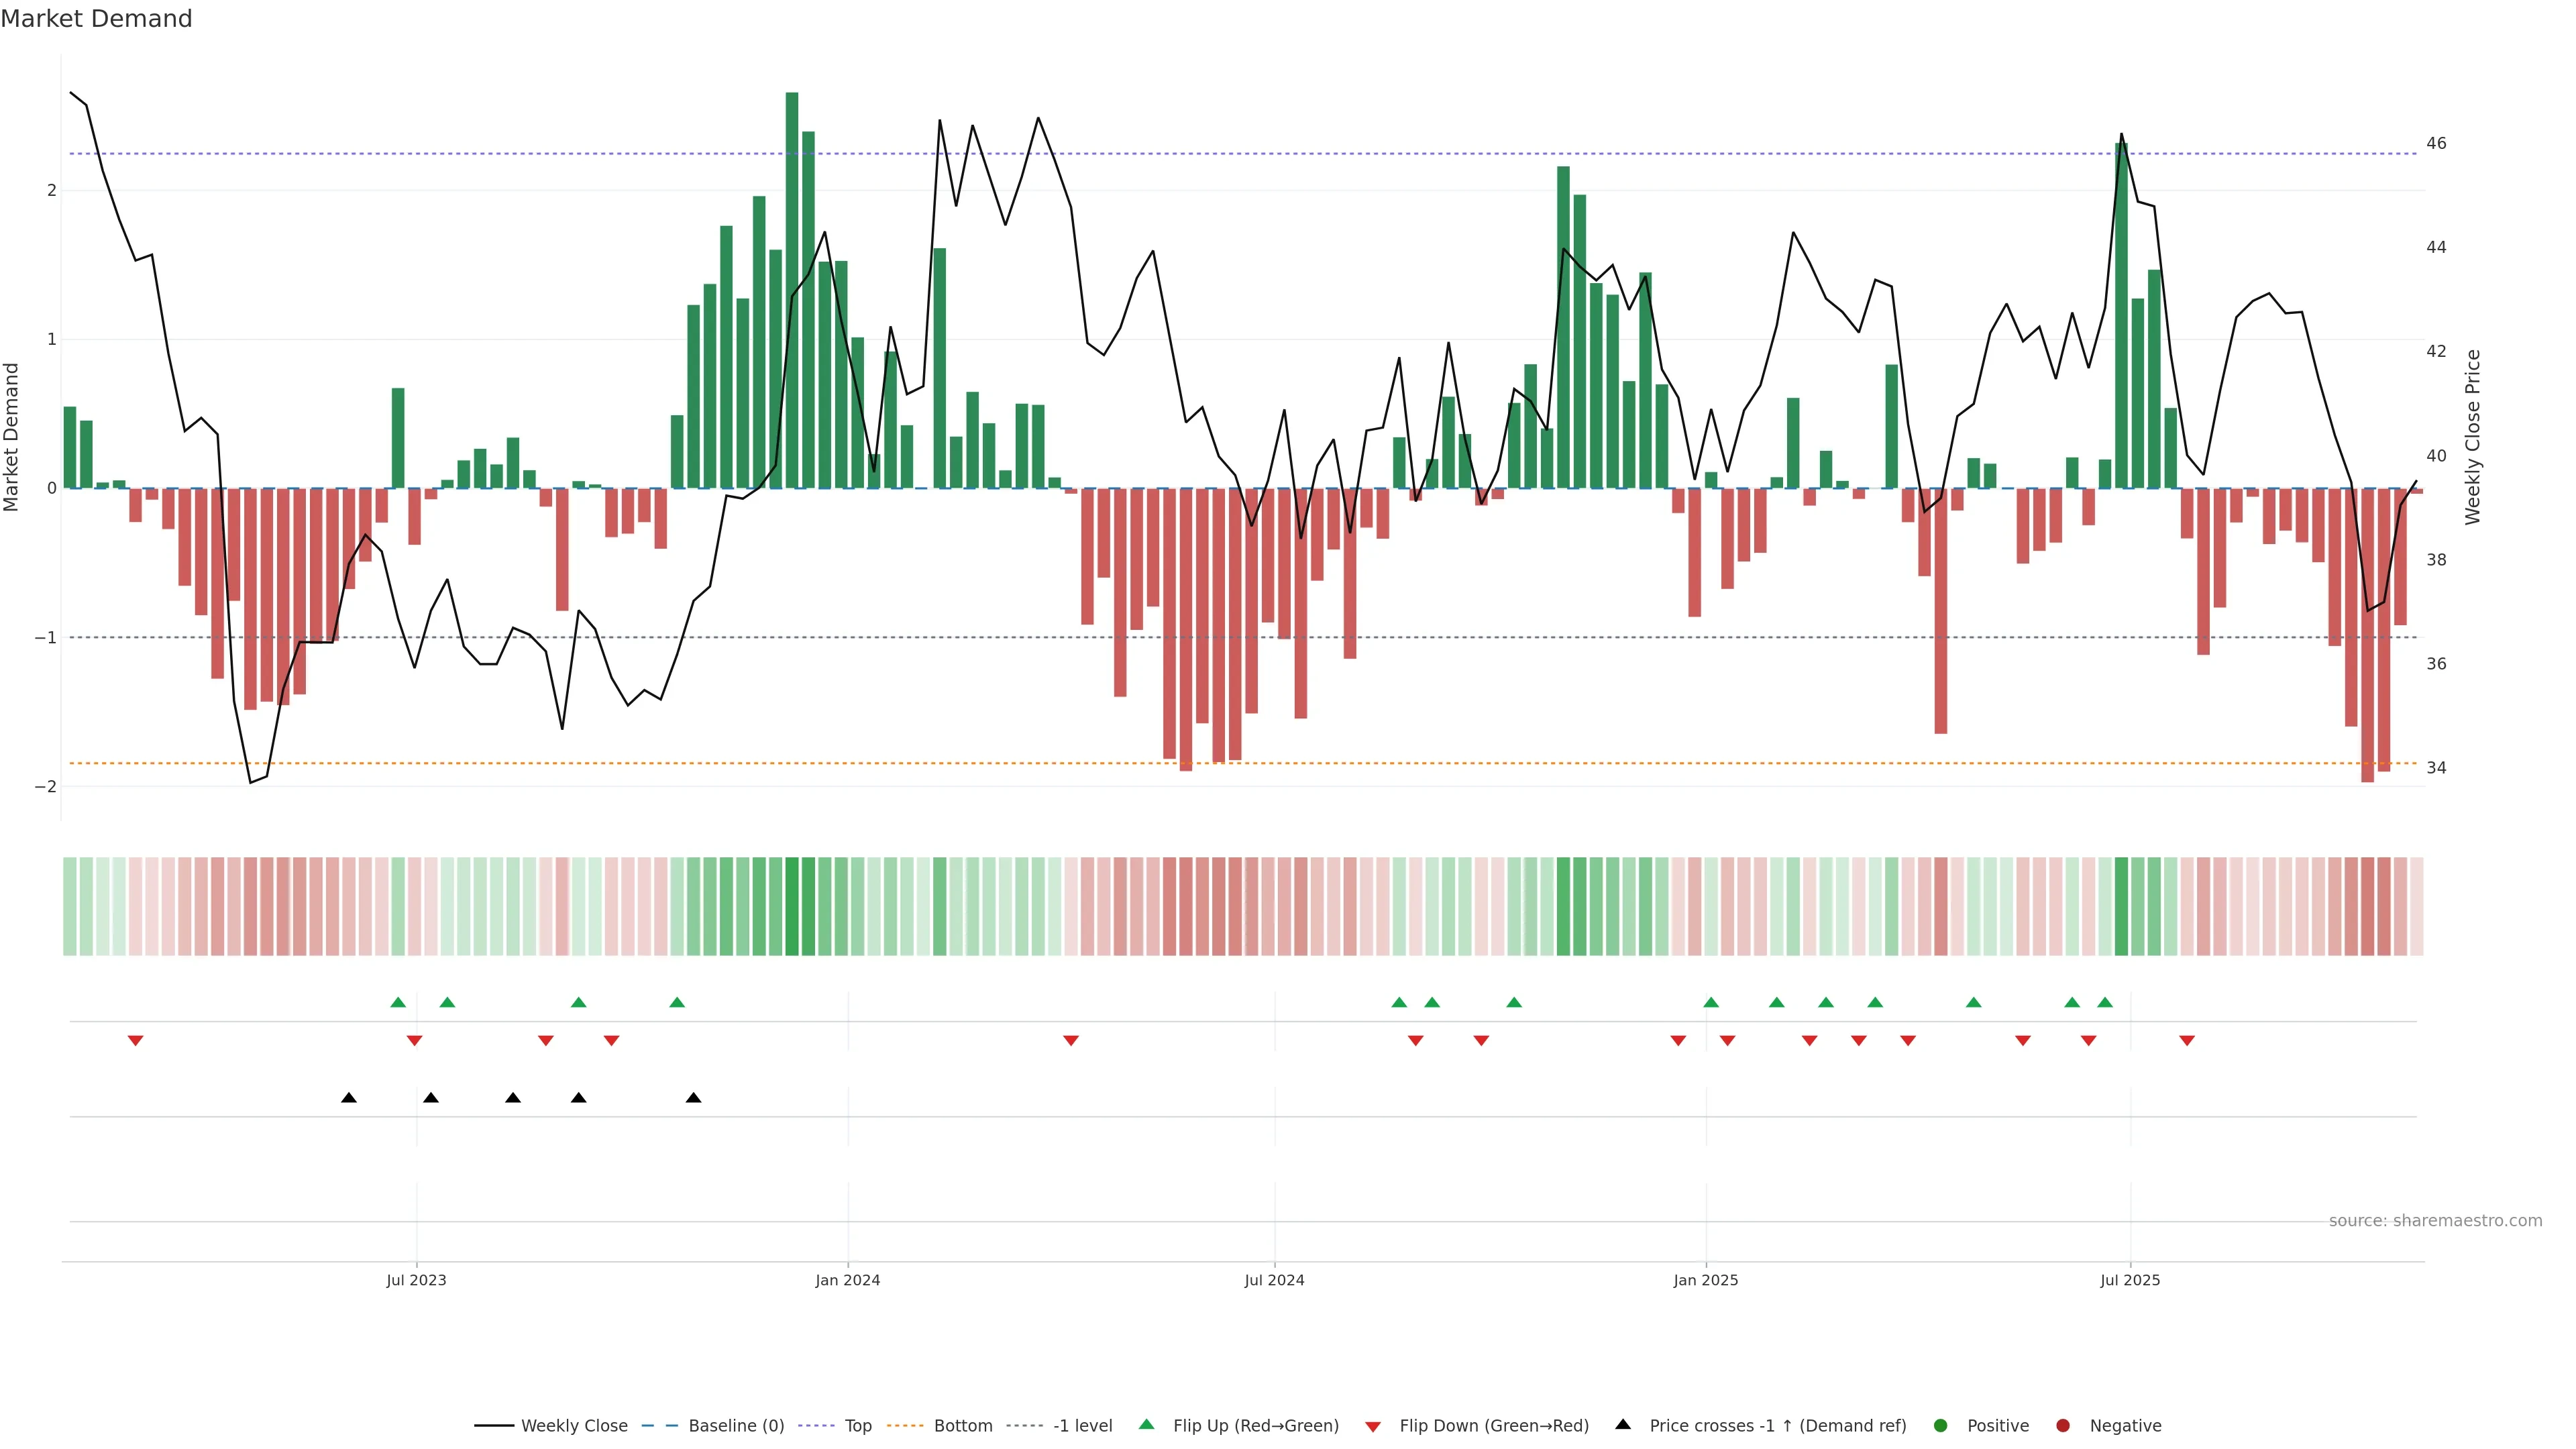Click the rightmost black price-cross triangle marker
This screenshot has width=2576, height=1449.
(693, 1098)
